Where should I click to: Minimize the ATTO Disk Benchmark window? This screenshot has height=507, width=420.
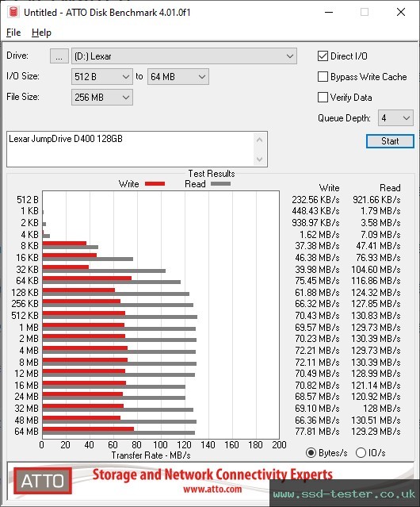[329, 12]
